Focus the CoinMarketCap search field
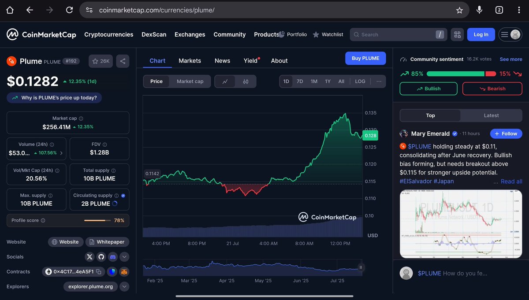The image size is (529, 300). coord(399,34)
